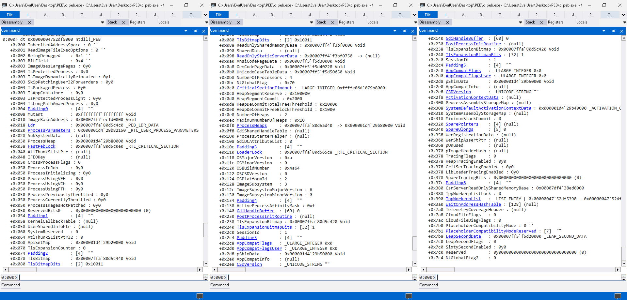Close the Disassembly tab in left window
The width and height of the screenshot is (627, 300).
[29, 22]
